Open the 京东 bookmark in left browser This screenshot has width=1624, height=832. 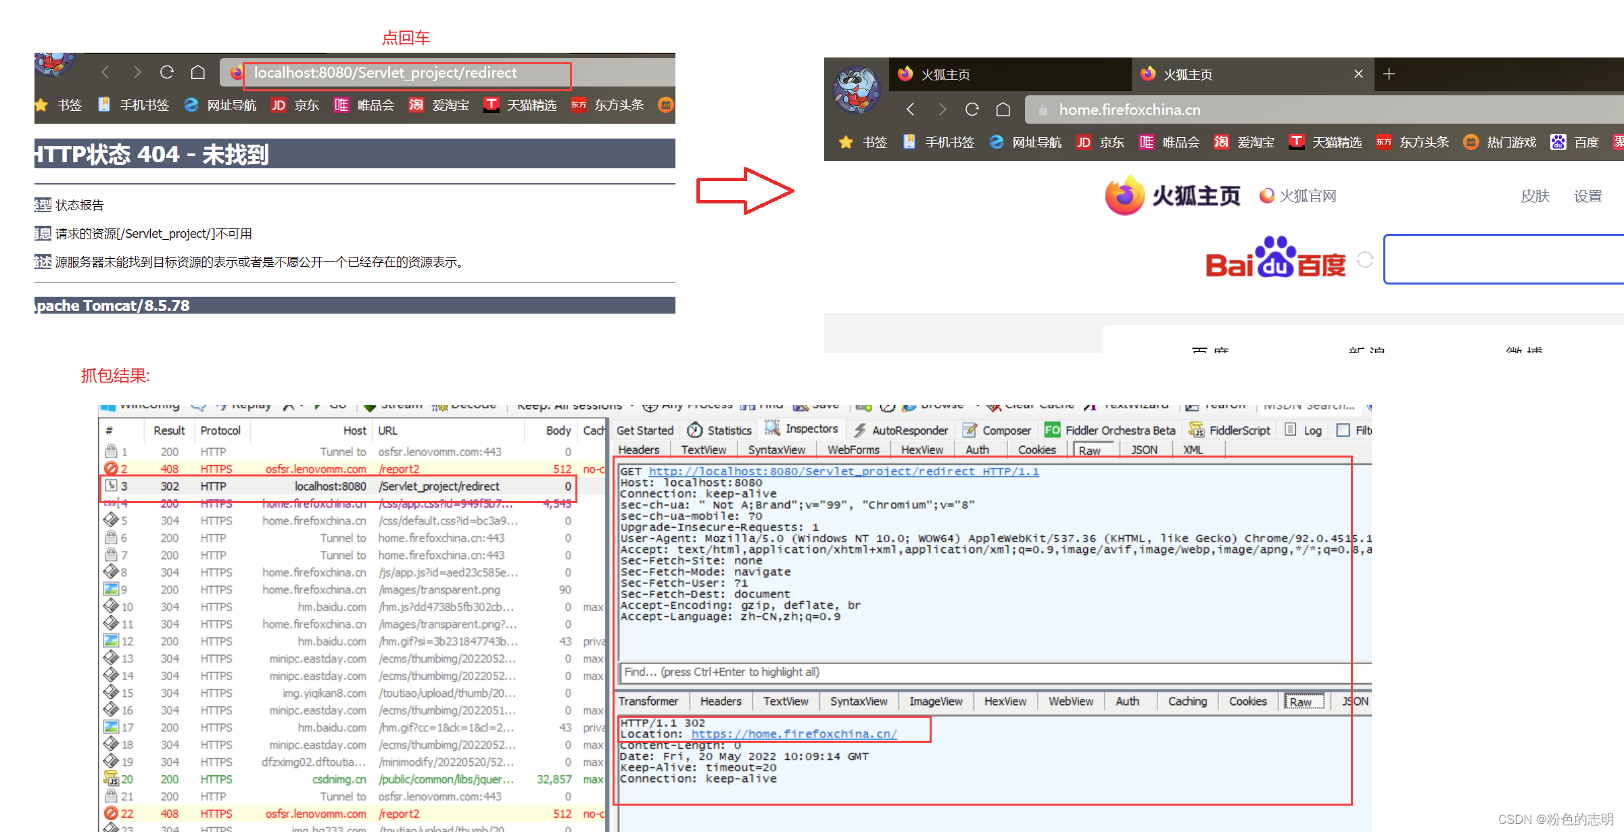click(x=295, y=105)
